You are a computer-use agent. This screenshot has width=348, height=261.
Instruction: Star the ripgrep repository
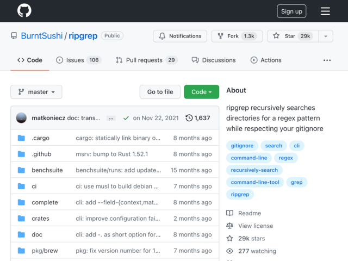293,36
